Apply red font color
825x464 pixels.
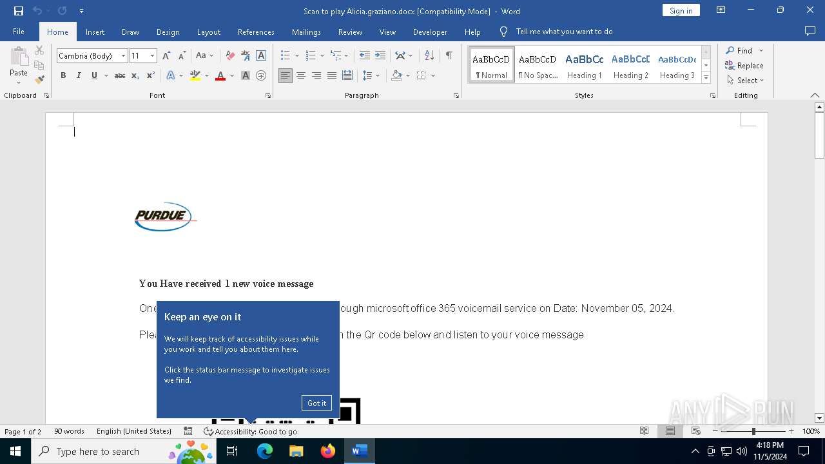(x=220, y=75)
